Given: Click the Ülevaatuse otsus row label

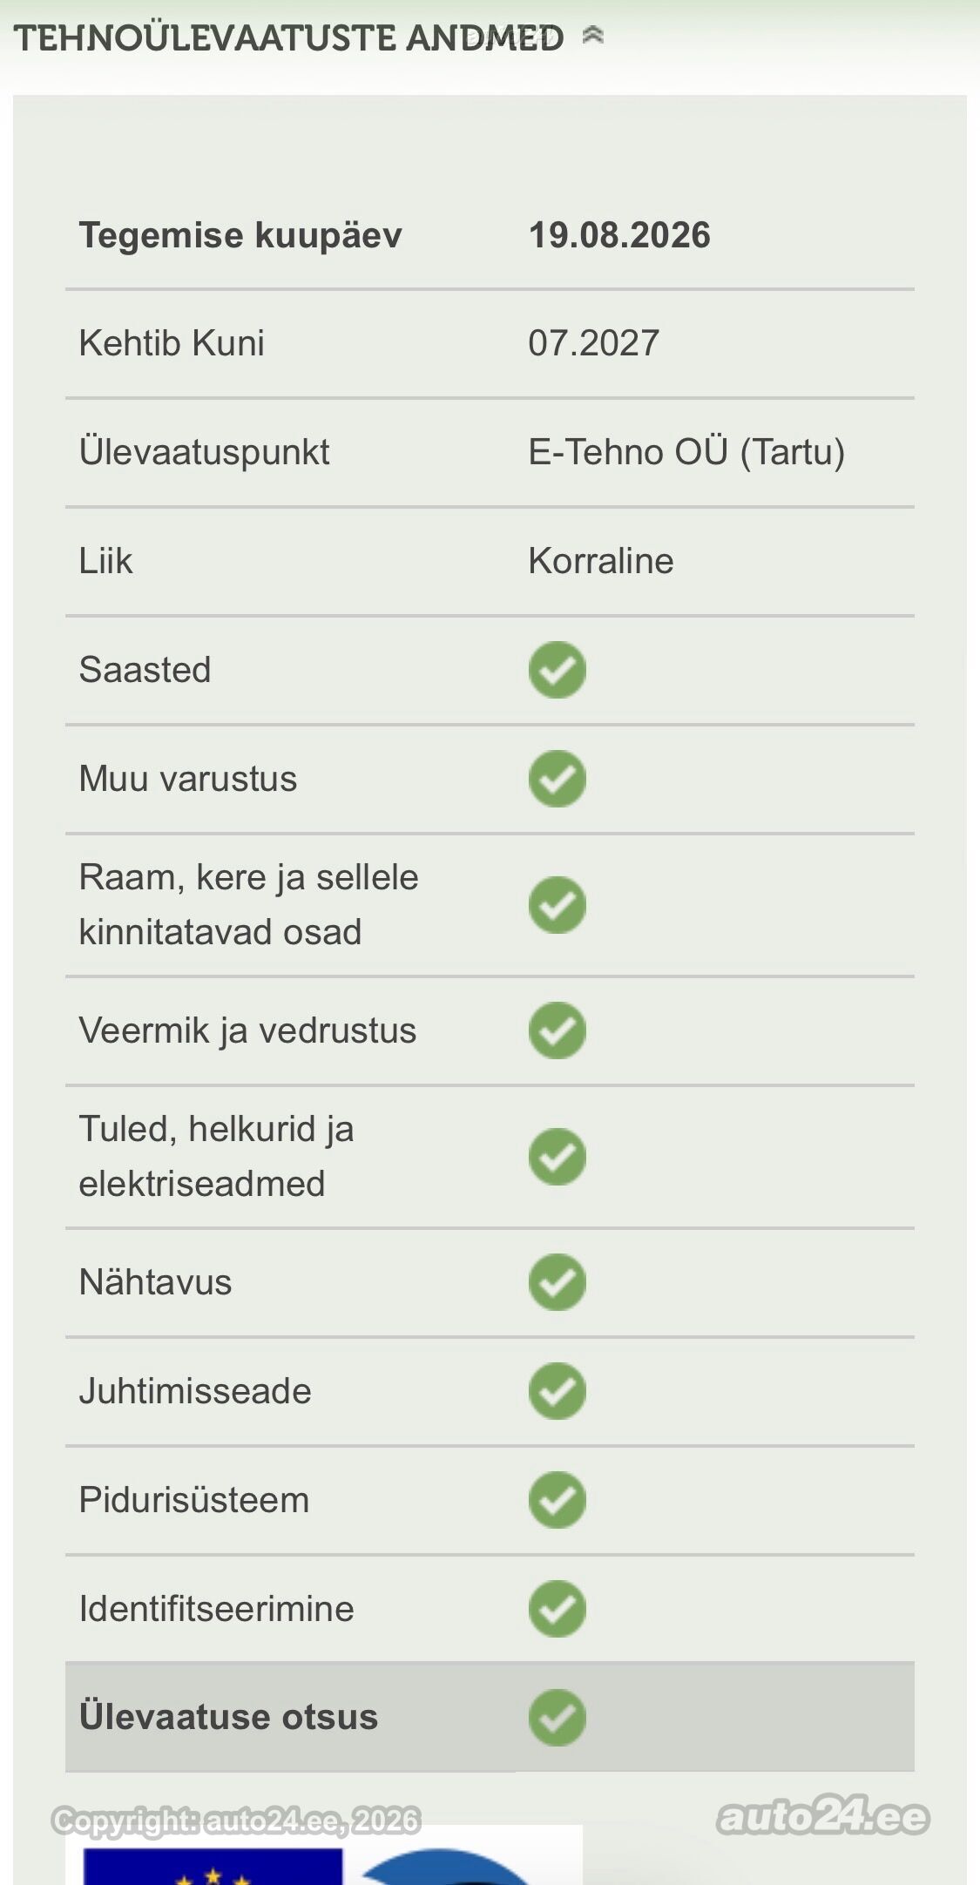Looking at the screenshot, I should pos(228,1717).
